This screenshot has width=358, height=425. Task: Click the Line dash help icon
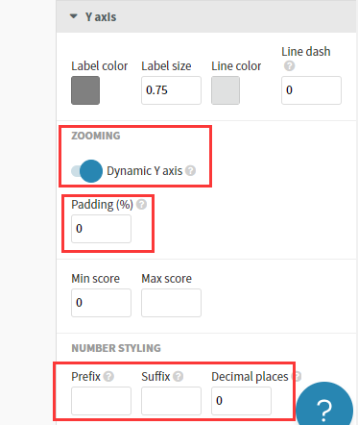[289, 66]
